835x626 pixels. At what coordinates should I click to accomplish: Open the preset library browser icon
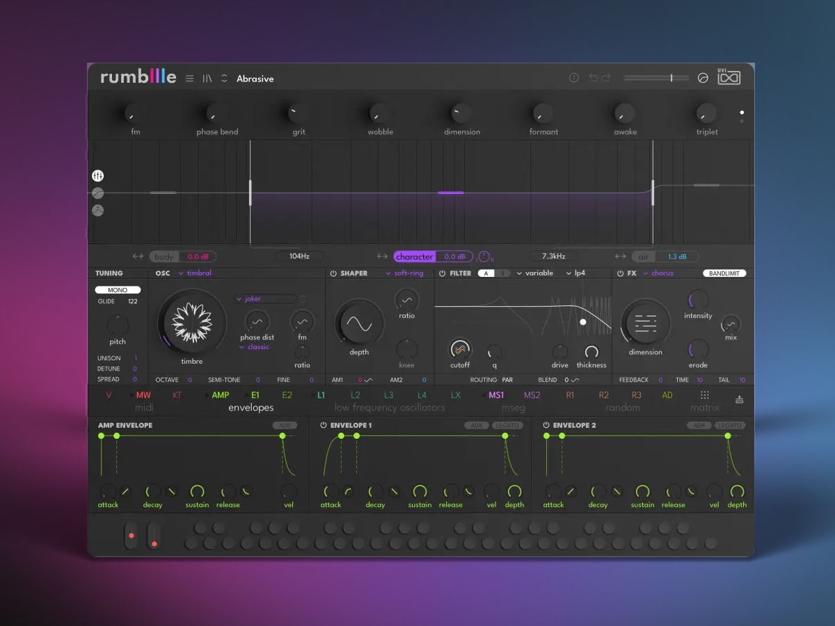207,79
